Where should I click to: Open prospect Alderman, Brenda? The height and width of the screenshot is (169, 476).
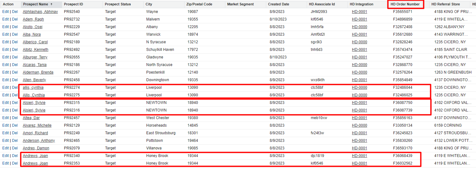[x=38, y=72]
